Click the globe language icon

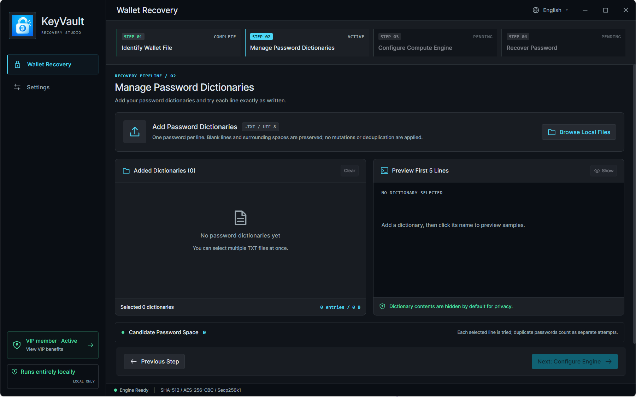tap(536, 10)
